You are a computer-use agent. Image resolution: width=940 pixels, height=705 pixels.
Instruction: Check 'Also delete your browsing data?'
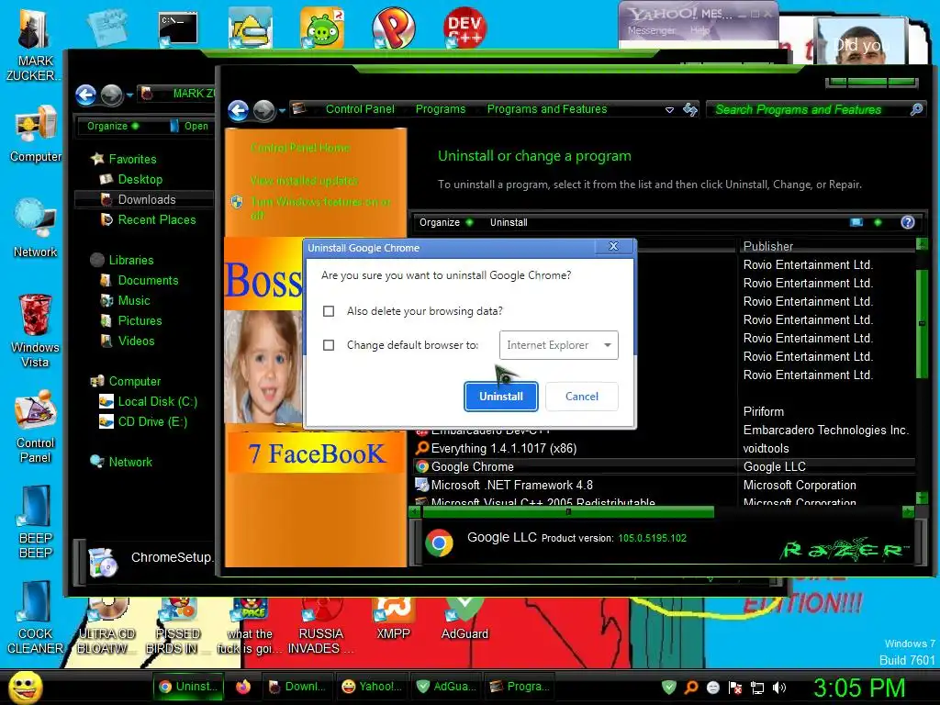[329, 311]
